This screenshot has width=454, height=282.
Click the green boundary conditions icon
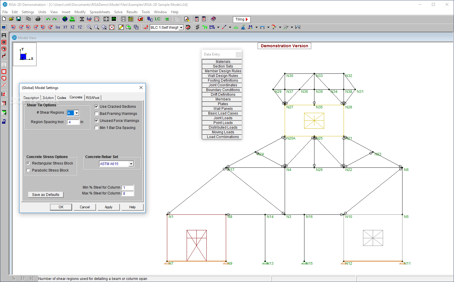point(236,27)
